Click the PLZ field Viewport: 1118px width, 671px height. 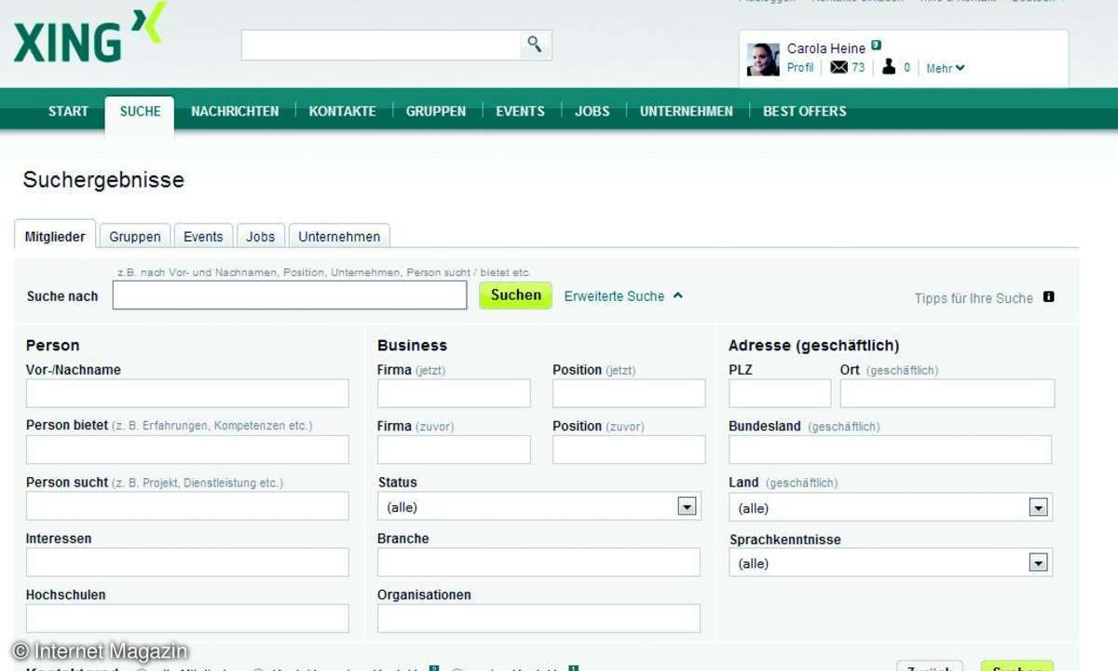780,393
